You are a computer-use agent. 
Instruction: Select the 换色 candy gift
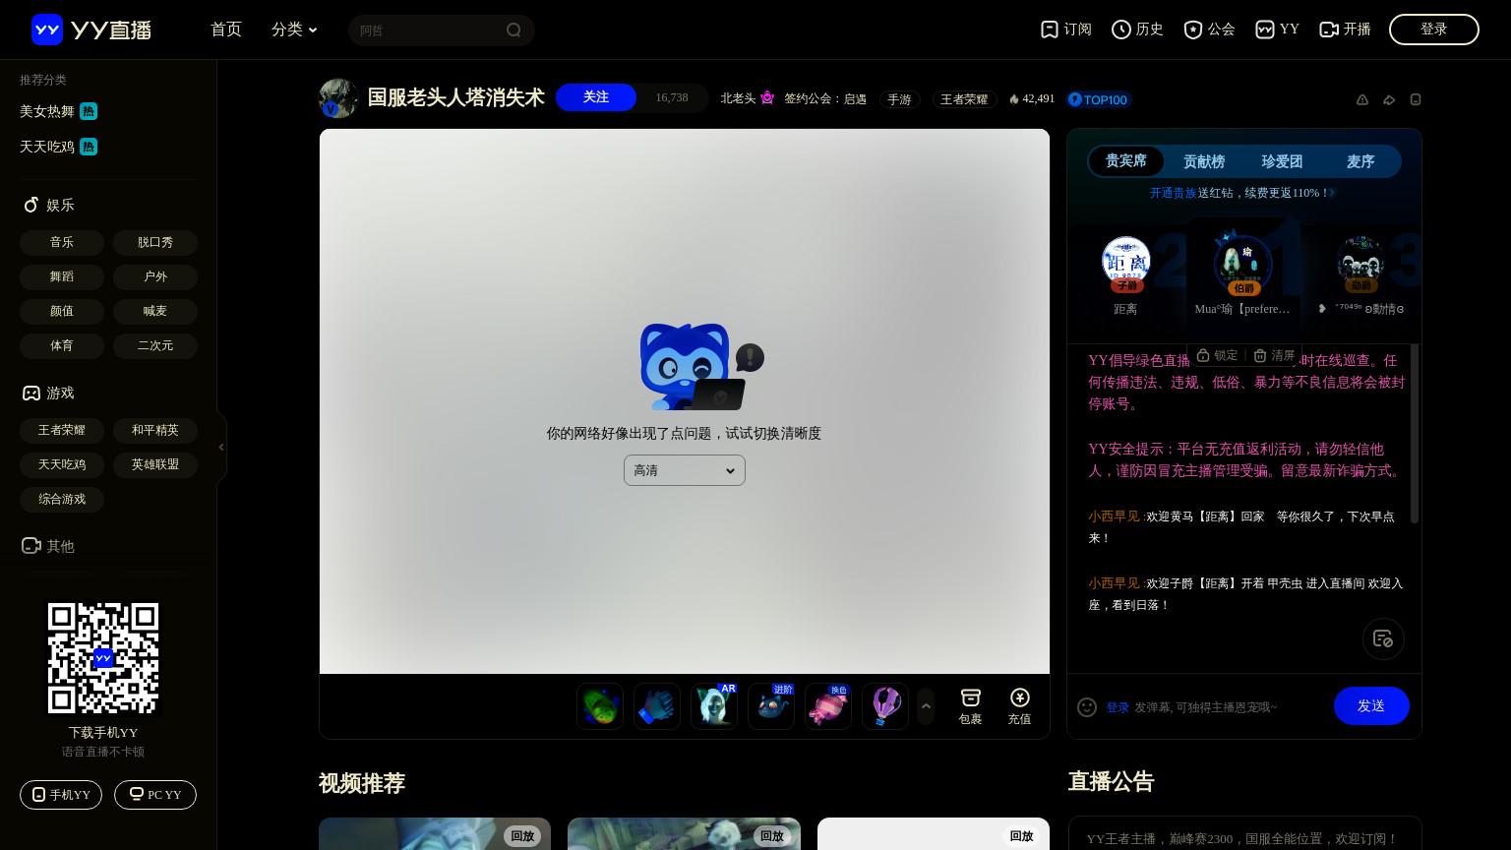pos(828,706)
